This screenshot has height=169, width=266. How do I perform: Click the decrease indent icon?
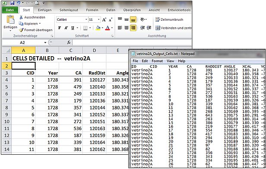142,28
